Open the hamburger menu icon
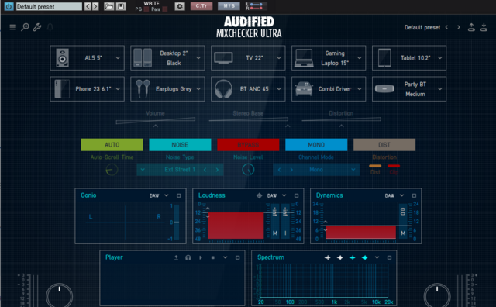Image resolution: width=496 pixels, height=307 pixels. point(12,27)
